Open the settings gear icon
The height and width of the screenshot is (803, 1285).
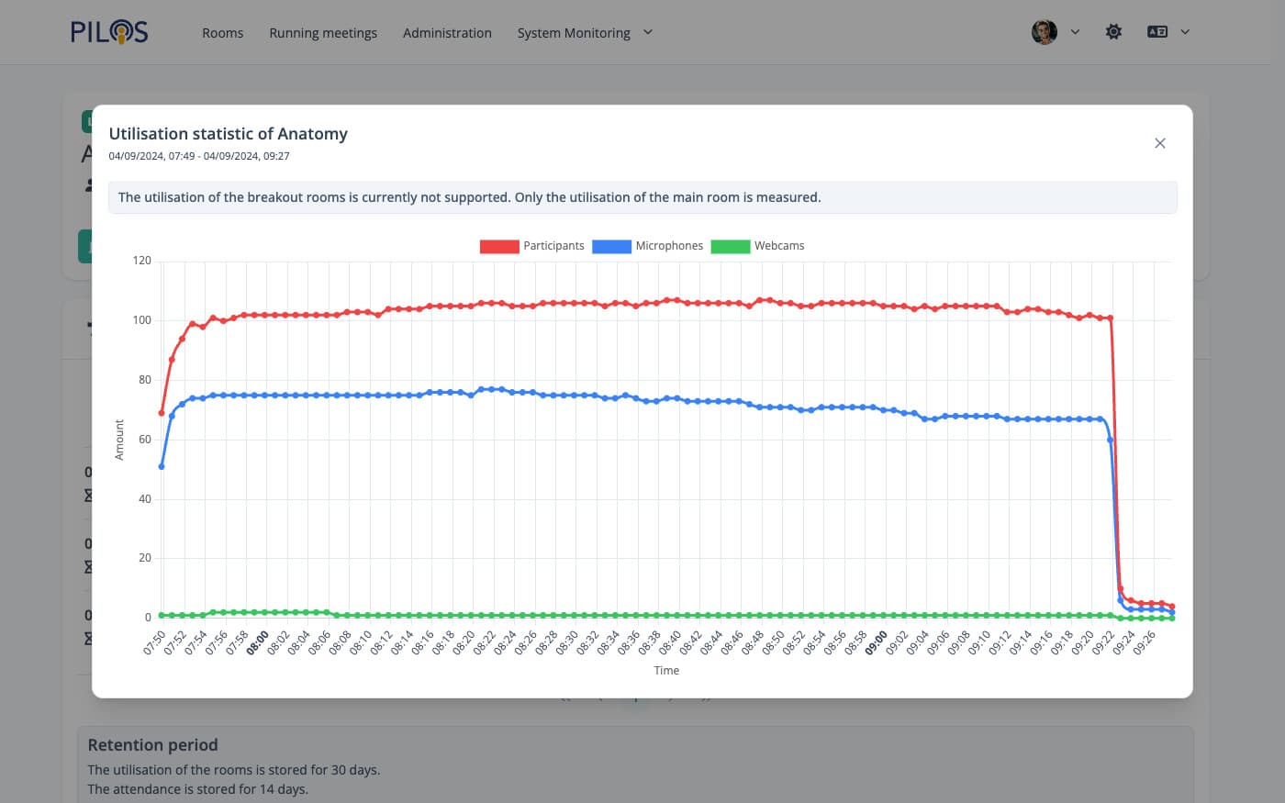tap(1113, 32)
